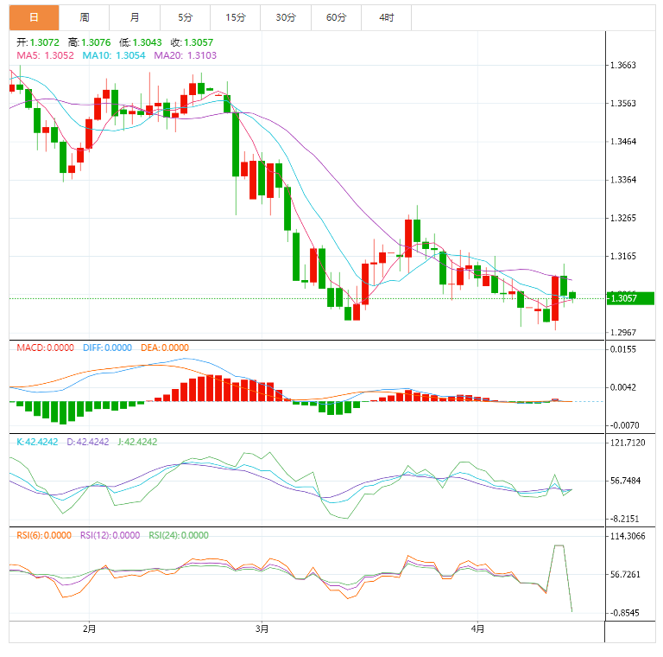This screenshot has height=657, width=663.
Task: Click the MA5: 1.3052 indicator label
Action: click(x=45, y=55)
